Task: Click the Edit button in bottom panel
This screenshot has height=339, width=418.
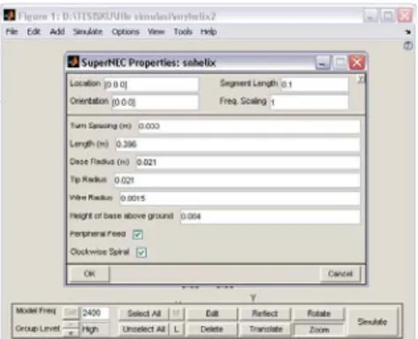Action: [x=212, y=313]
